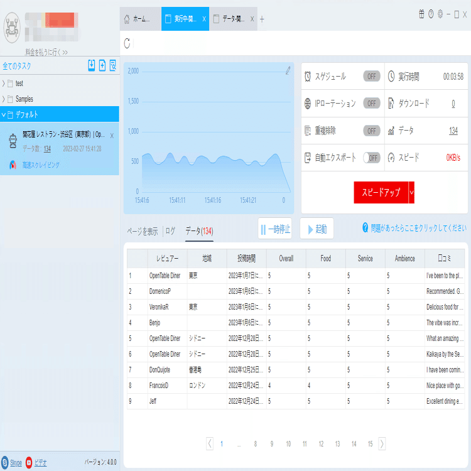Open help question mark icon in title bar

coord(431,14)
